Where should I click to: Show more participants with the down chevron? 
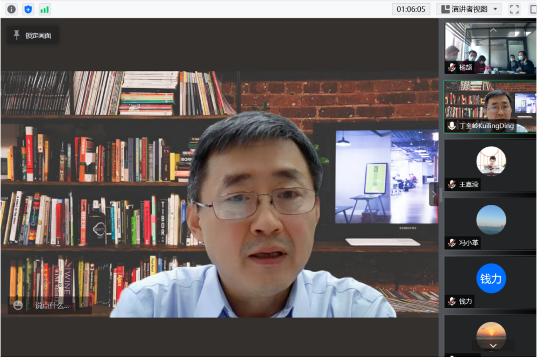493,346
